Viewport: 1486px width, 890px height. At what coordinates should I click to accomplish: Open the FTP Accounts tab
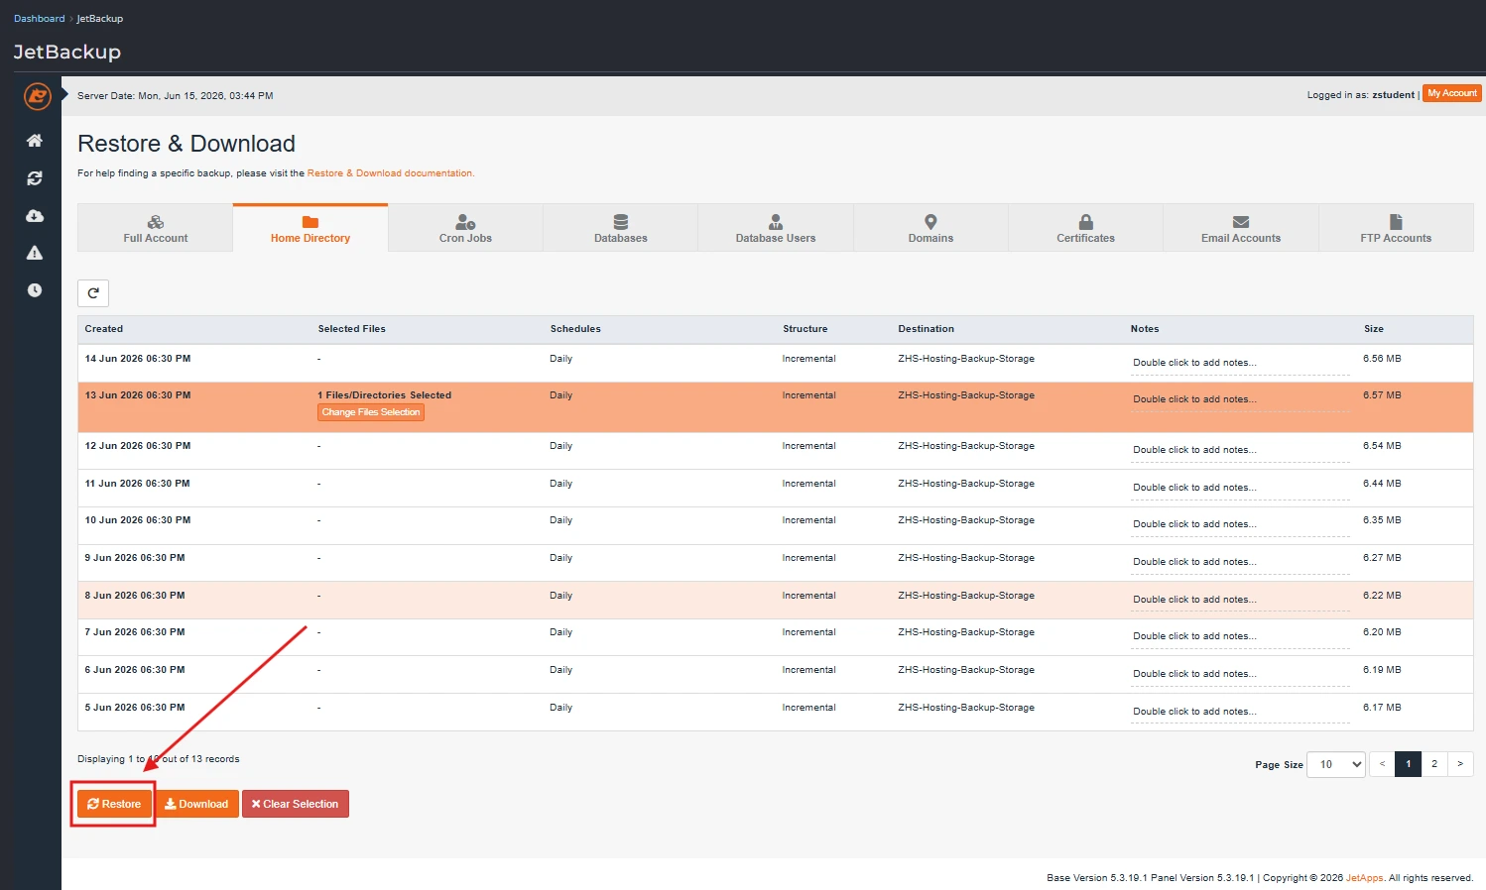[1396, 228]
